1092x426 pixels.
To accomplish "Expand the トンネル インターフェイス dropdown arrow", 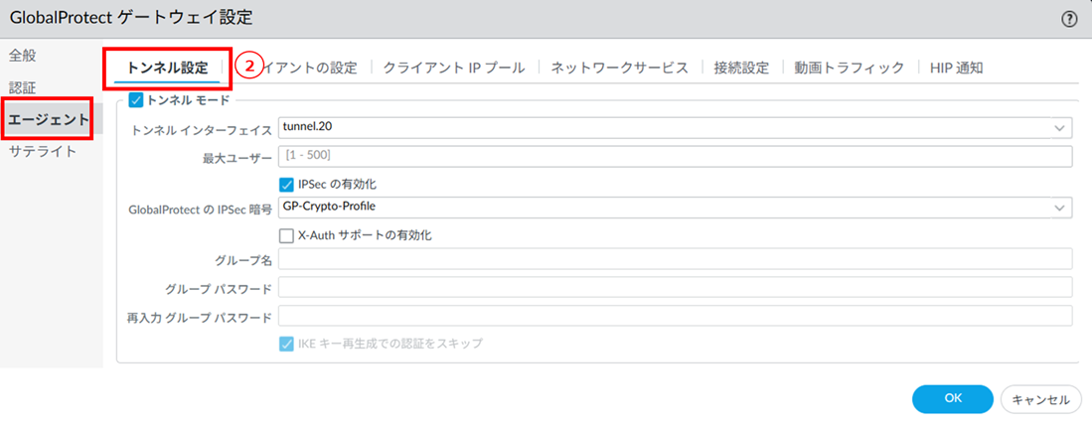I will (1058, 127).
